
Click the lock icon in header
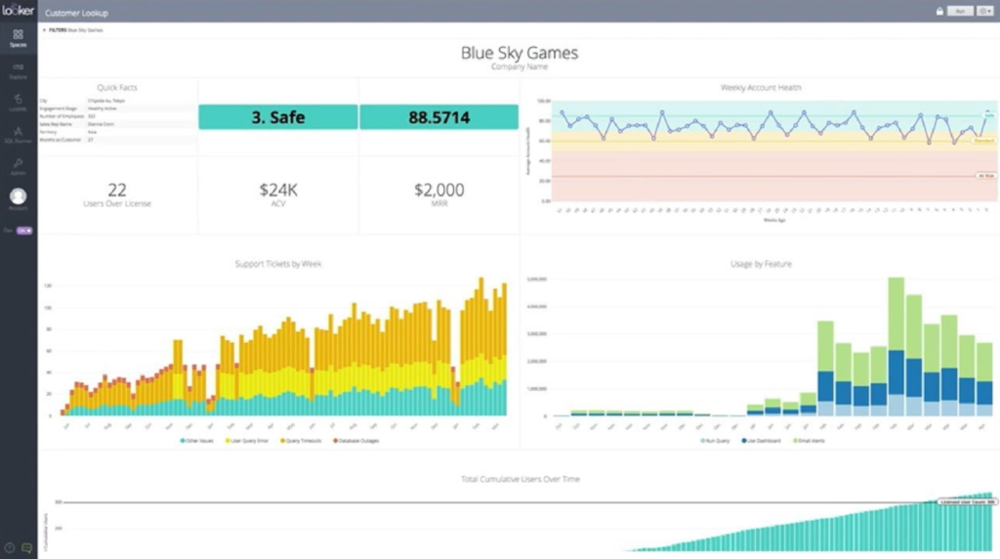(x=939, y=11)
